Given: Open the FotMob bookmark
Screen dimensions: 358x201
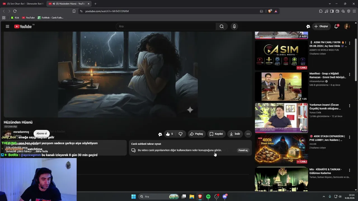Looking at the screenshot, I should tap(50, 18).
